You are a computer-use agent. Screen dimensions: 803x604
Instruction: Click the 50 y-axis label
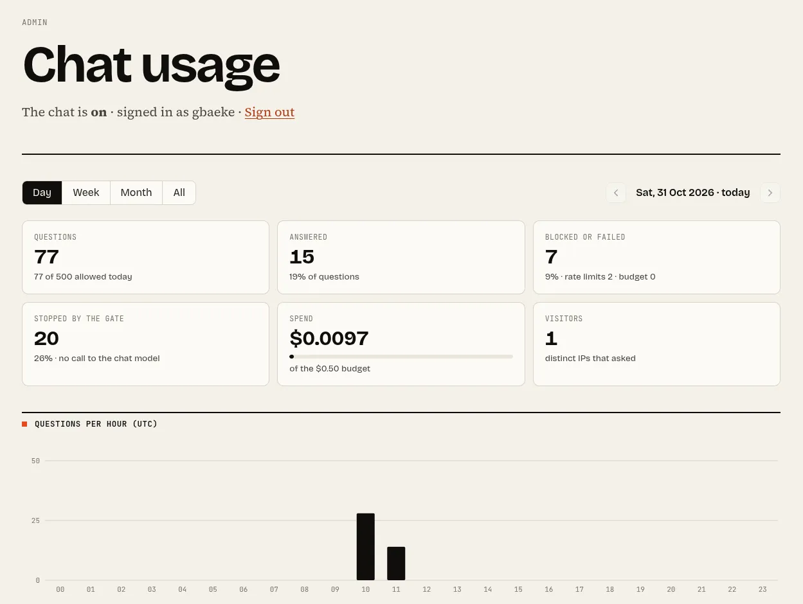tap(35, 461)
